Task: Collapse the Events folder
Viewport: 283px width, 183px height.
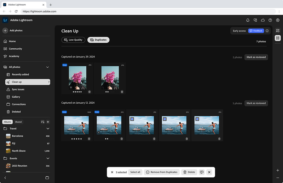Action: tap(48, 159)
